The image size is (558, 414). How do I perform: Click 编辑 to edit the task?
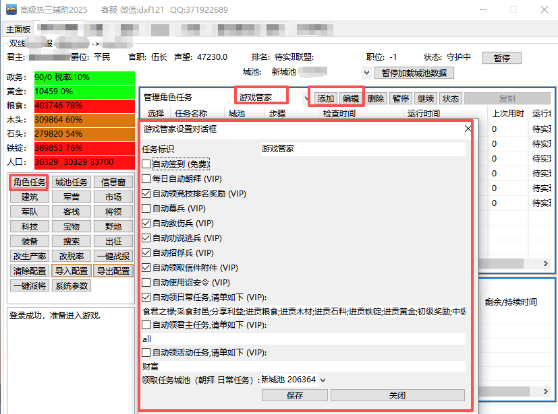pyautogui.click(x=350, y=98)
